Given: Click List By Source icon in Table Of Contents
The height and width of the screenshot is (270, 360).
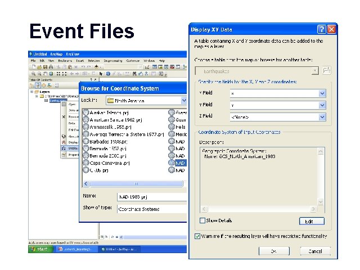Looking at the screenshot, I should pos(38,85).
